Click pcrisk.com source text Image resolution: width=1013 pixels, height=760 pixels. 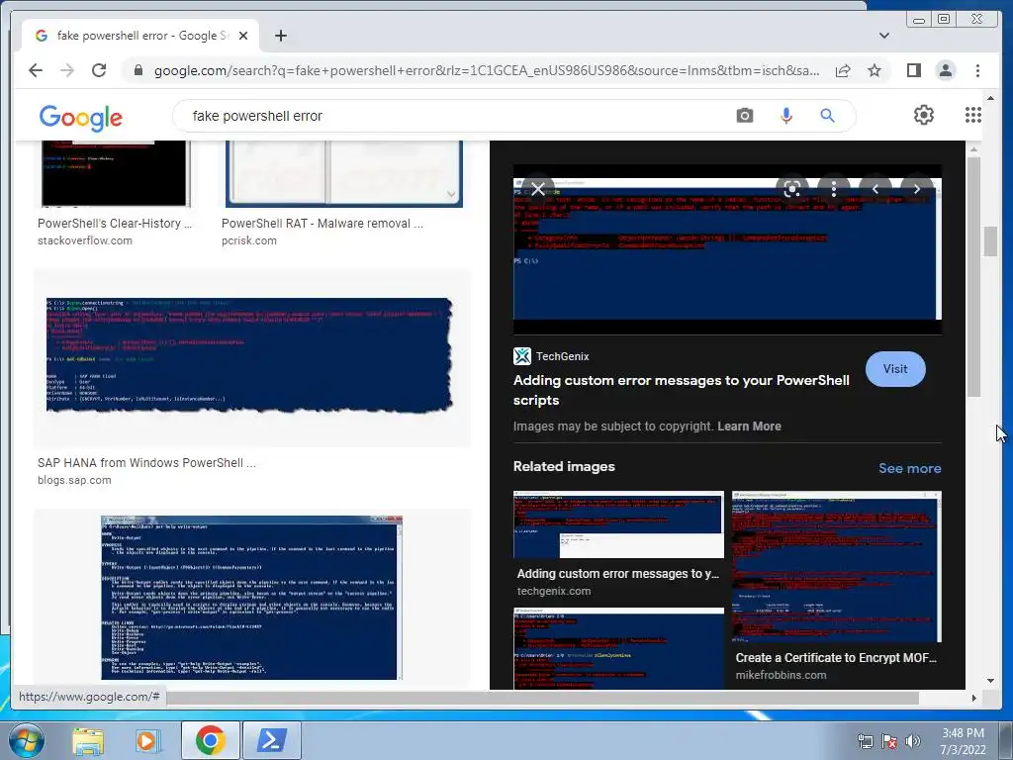pos(248,240)
